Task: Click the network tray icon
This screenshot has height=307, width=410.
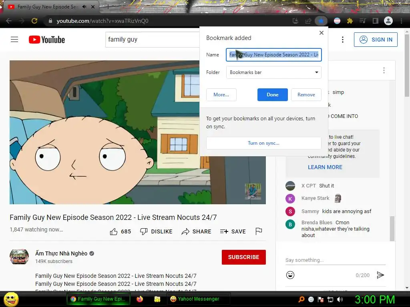Action: coord(330,299)
